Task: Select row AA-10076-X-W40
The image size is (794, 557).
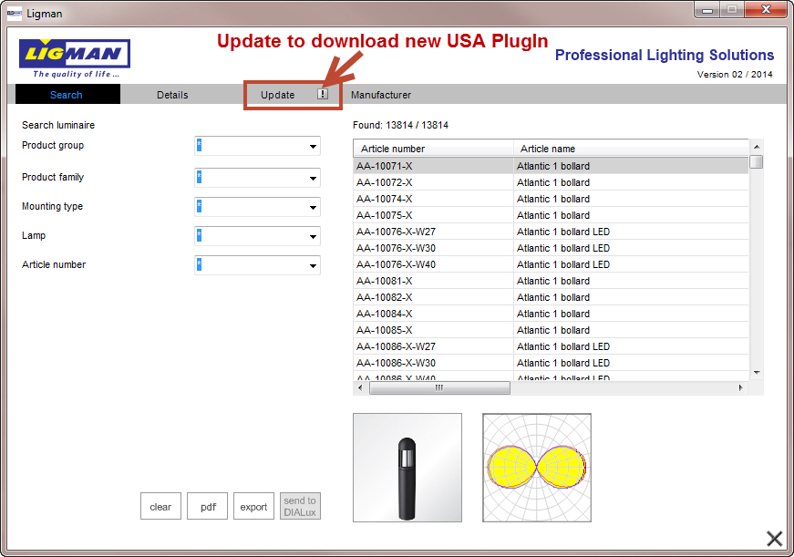Action: 551,264
